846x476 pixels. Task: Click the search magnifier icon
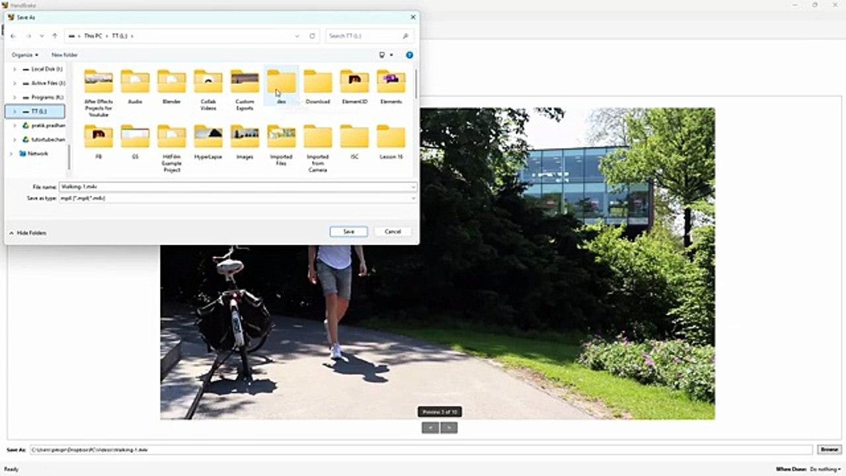click(405, 36)
